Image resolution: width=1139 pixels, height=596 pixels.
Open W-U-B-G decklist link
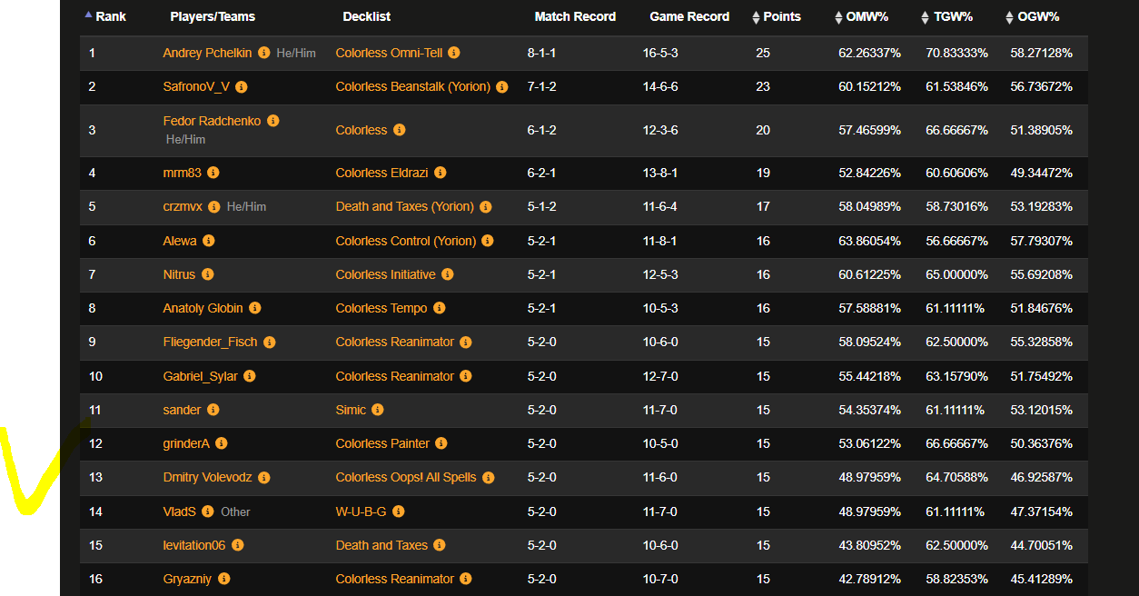tap(361, 512)
